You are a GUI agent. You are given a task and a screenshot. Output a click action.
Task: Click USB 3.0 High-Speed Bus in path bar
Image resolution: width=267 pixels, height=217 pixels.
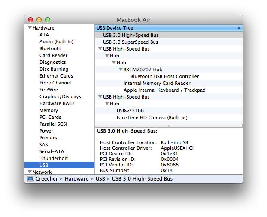[142, 179]
